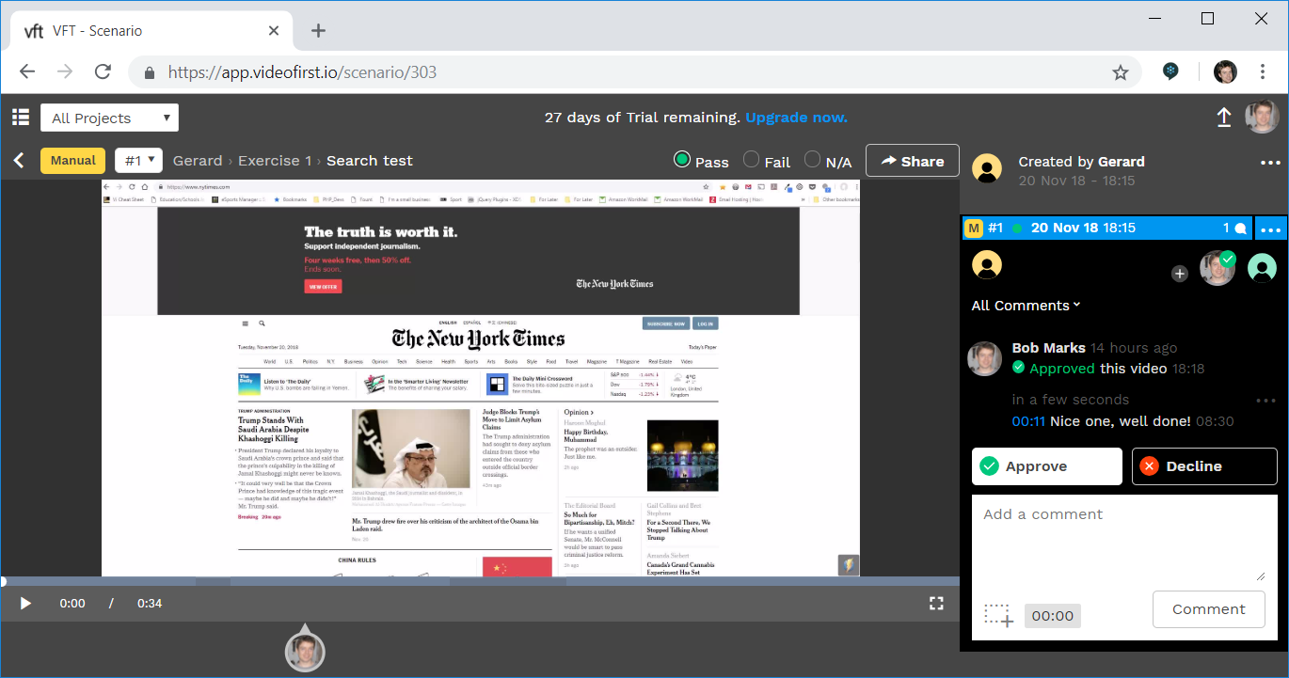The height and width of the screenshot is (678, 1289).
Task: Expand the All Comments filter
Action: click(x=1026, y=306)
